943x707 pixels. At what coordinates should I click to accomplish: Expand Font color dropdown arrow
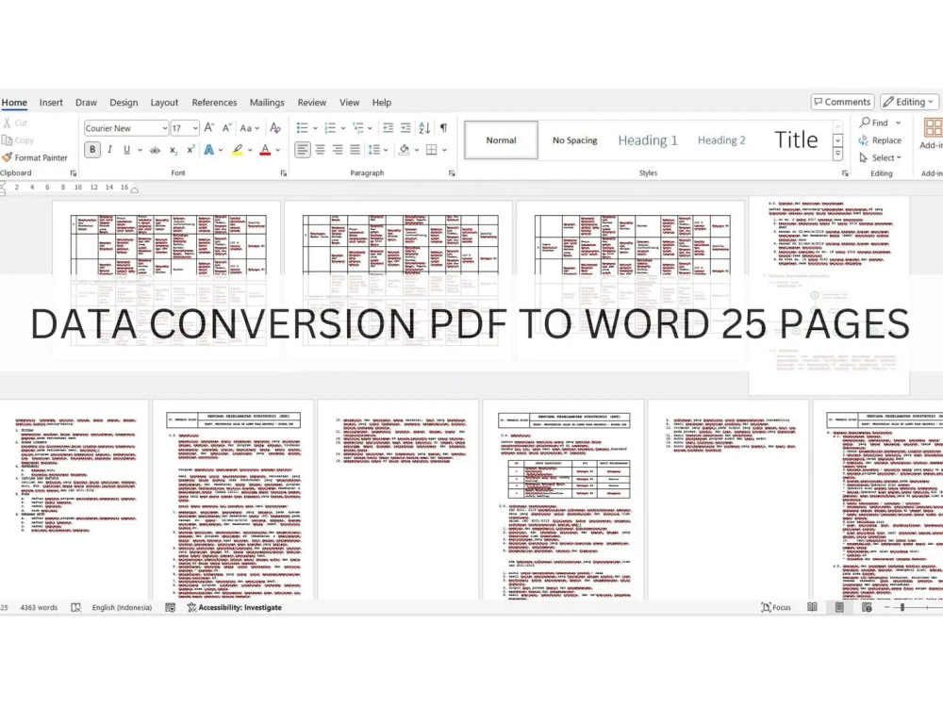click(278, 150)
